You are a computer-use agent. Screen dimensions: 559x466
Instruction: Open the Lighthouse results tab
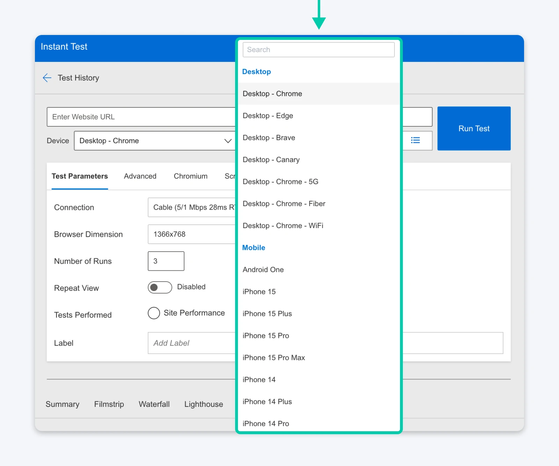(203, 404)
